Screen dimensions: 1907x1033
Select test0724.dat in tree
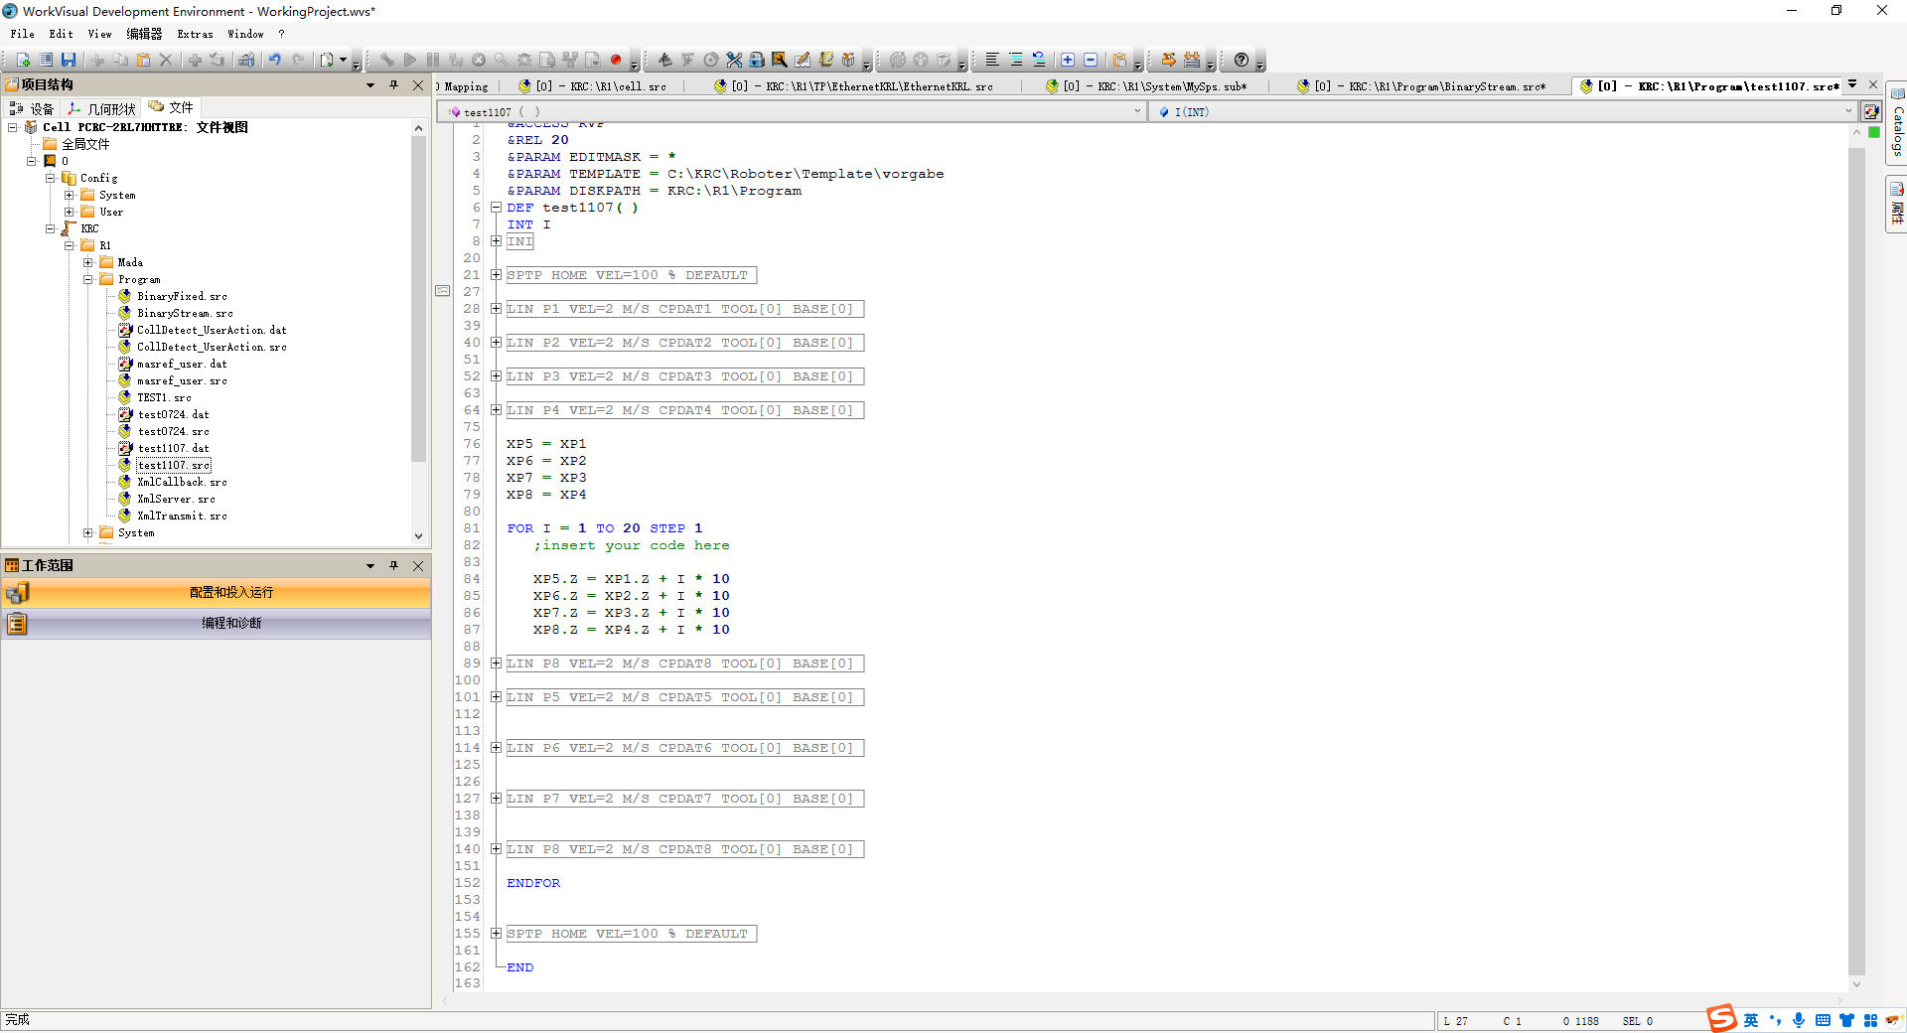[x=174, y=414]
